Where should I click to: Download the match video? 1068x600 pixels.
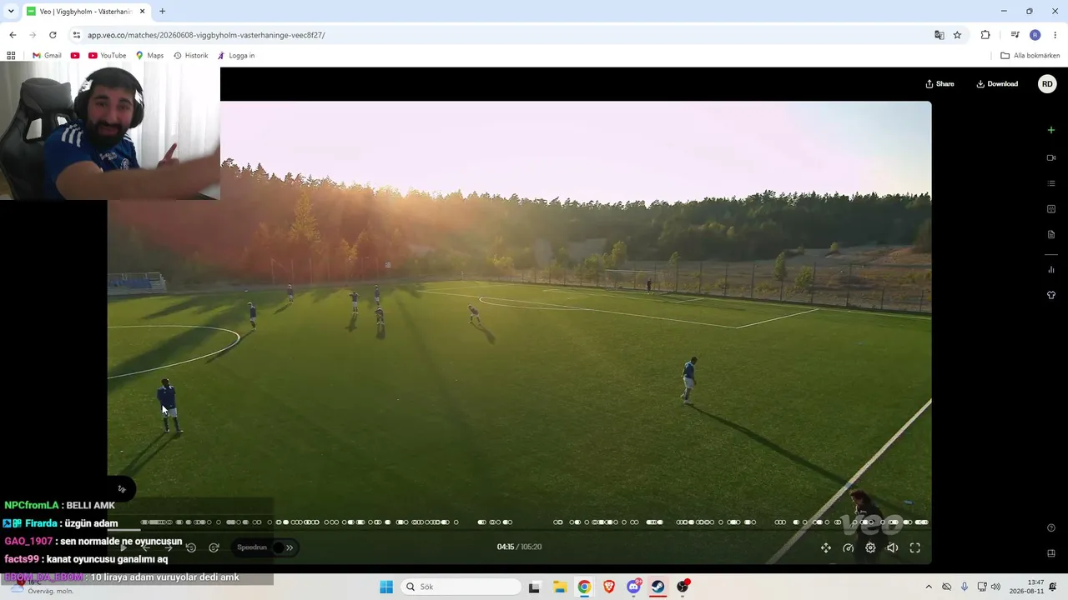tap(997, 84)
